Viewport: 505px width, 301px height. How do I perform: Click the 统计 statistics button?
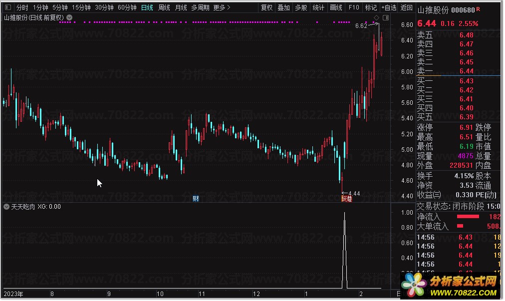pyautogui.click(x=318, y=7)
